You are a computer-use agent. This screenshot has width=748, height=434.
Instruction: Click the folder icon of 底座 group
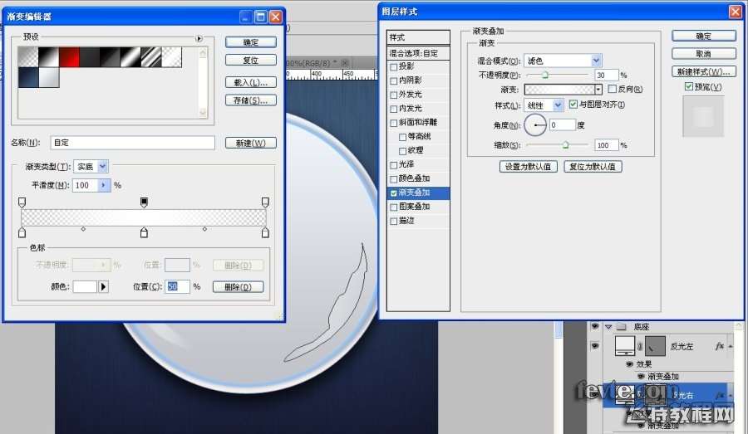pyautogui.click(x=621, y=327)
